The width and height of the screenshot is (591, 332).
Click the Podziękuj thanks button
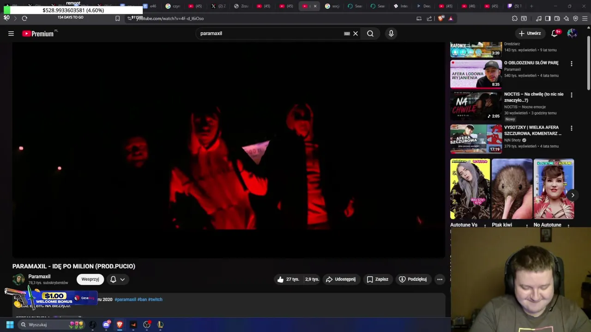click(413, 279)
